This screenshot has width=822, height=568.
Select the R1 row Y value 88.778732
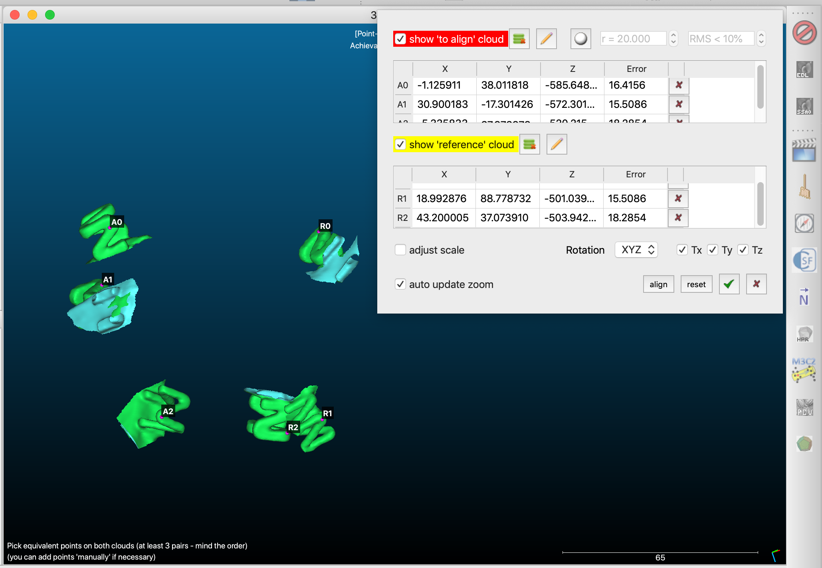507,199
